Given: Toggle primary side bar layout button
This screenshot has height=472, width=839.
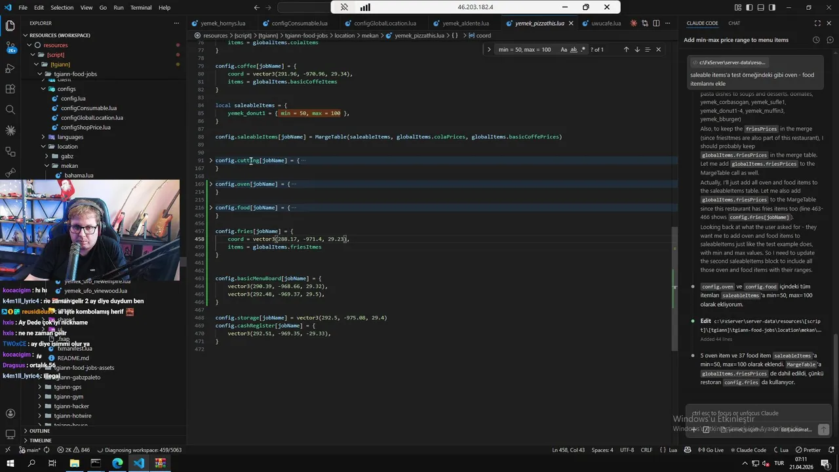Looking at the screenshot, I should (749, 7).
